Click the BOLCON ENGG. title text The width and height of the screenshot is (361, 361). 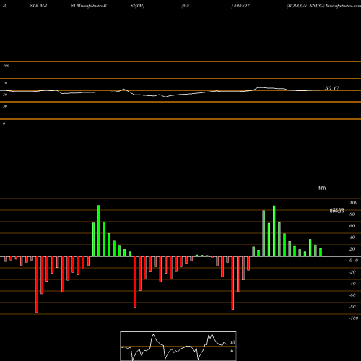(305, 6)
